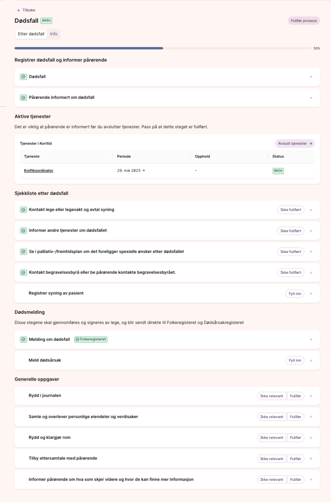Click check icon for Pårørende informert om dødsfall

24,98
